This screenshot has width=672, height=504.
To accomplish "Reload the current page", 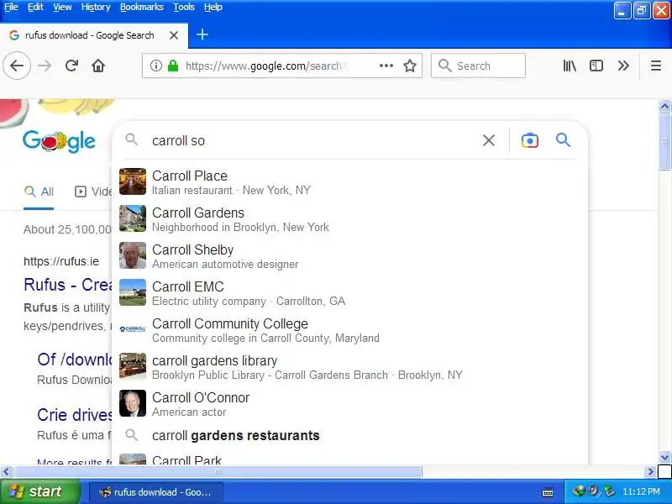I will tap(71, 66).
